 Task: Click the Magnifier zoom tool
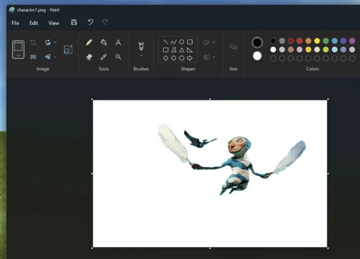click(x=118, y=57)
